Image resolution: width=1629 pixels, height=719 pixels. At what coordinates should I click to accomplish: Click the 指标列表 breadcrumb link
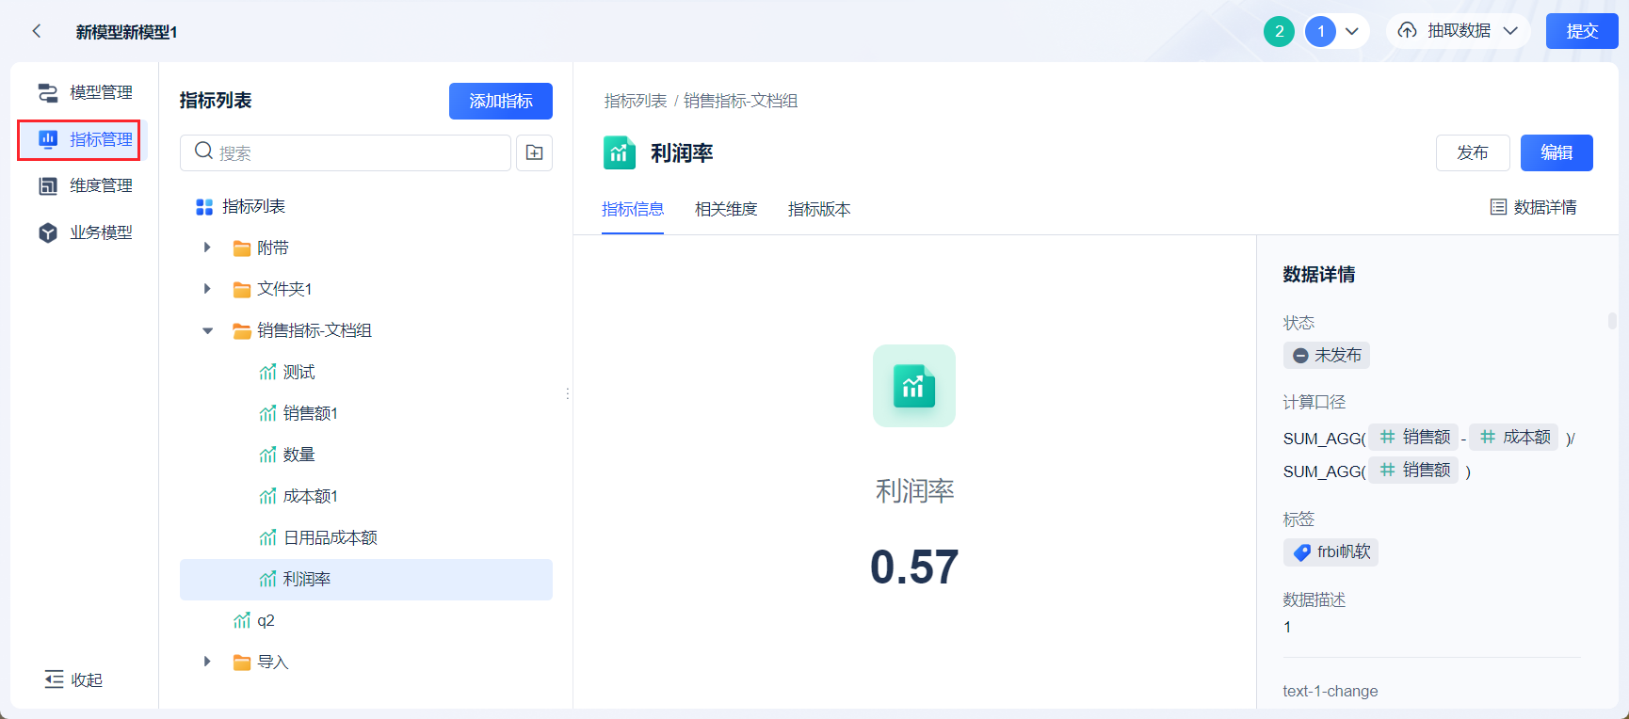[x=636, y=101]
